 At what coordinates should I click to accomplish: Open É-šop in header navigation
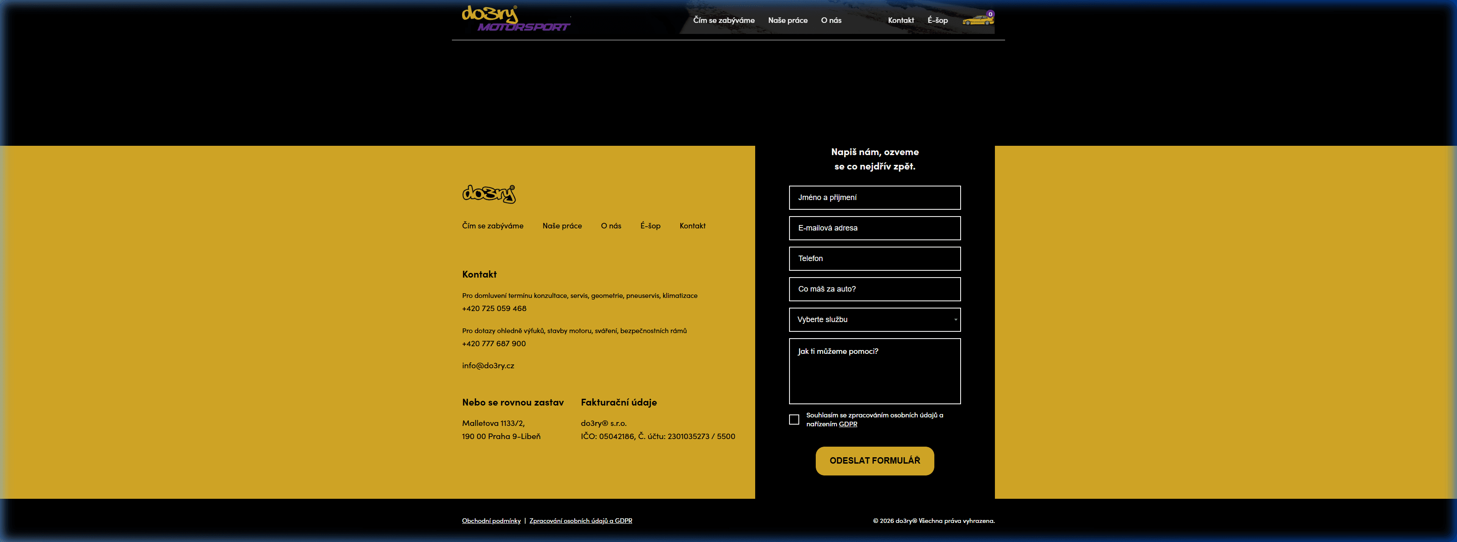[937, 20]
